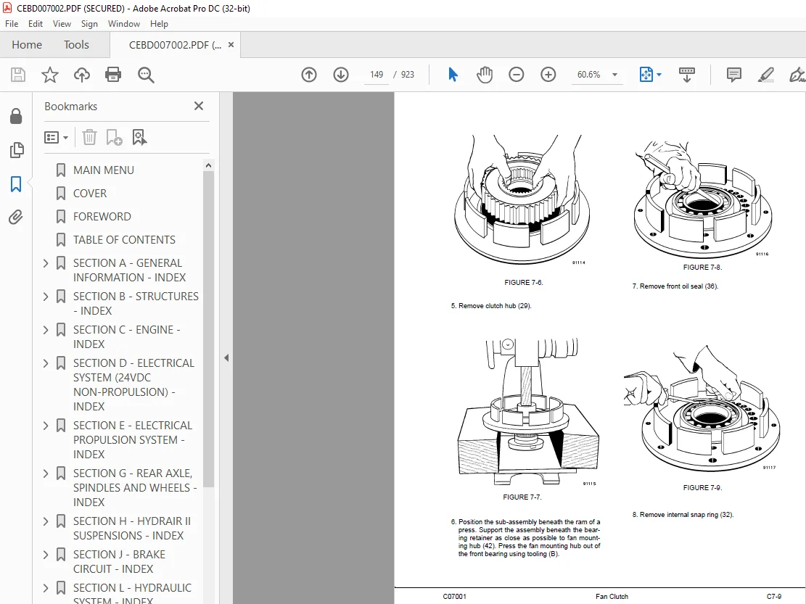The width and height of the screenshot is (806, 604).
Task: Switch to the Home tab
Action: 27,45
